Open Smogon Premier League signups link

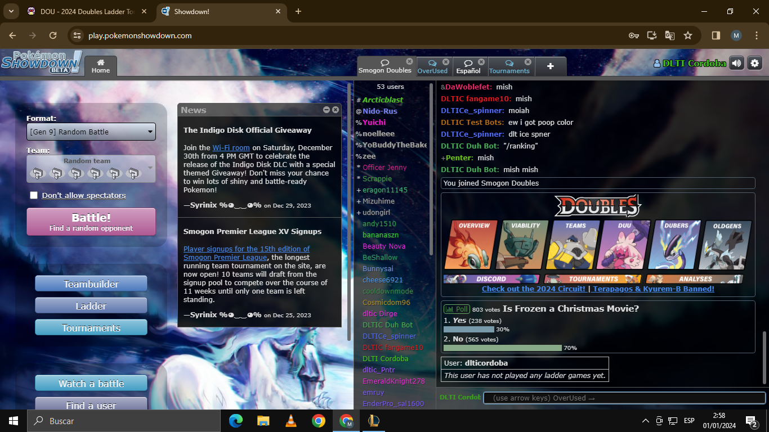click(247, 253)
